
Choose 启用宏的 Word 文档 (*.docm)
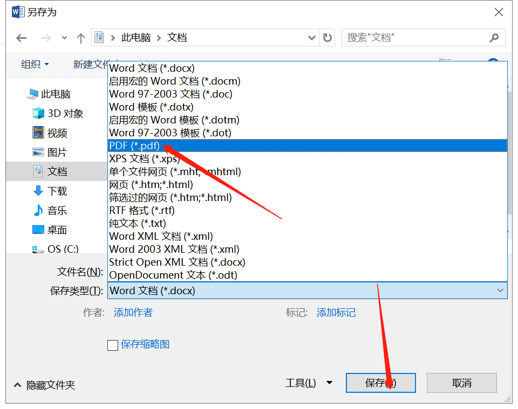[x=308, y=81]
